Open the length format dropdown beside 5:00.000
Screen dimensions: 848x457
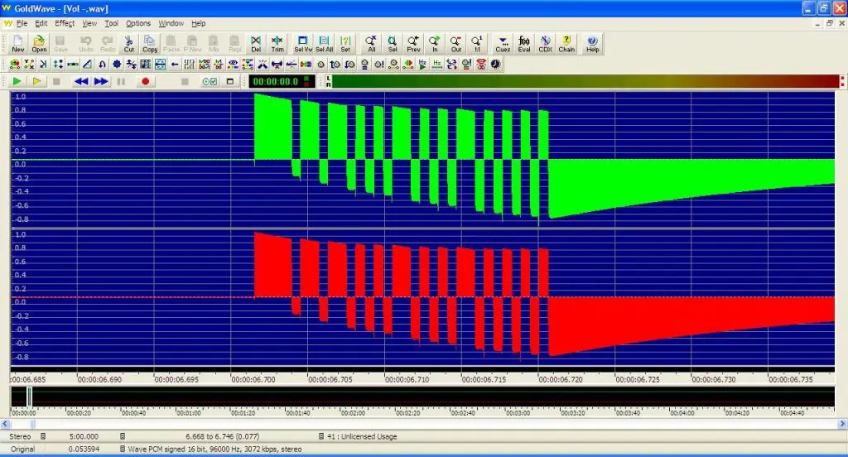point(123,436)
